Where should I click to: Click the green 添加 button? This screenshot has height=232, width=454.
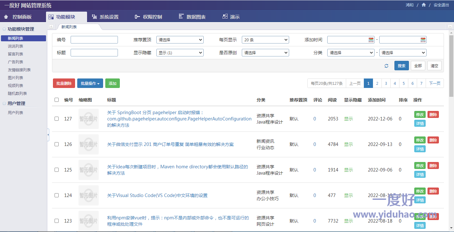point(113,83)
